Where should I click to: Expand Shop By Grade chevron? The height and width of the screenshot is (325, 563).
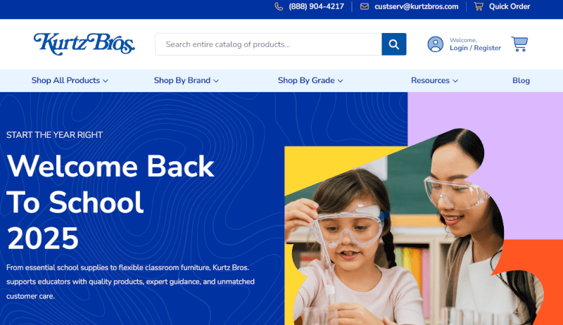coord(341,81)
